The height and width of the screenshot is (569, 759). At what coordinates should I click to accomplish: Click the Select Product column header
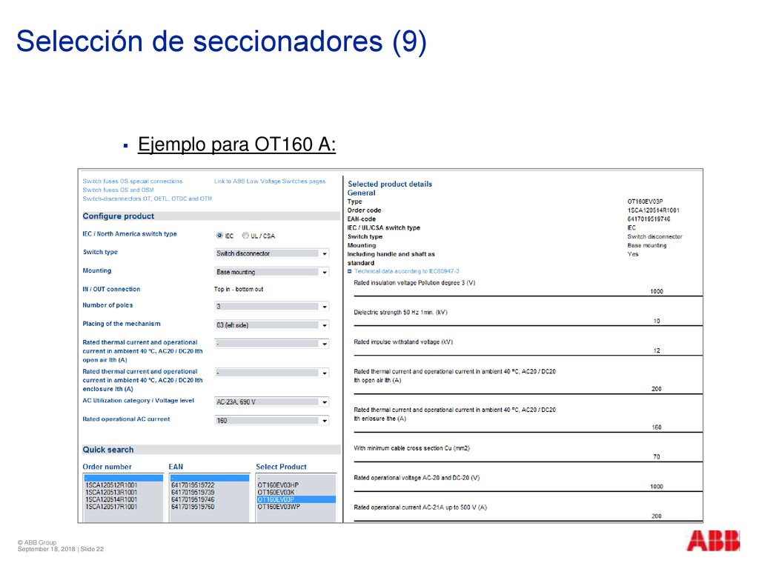281,467
